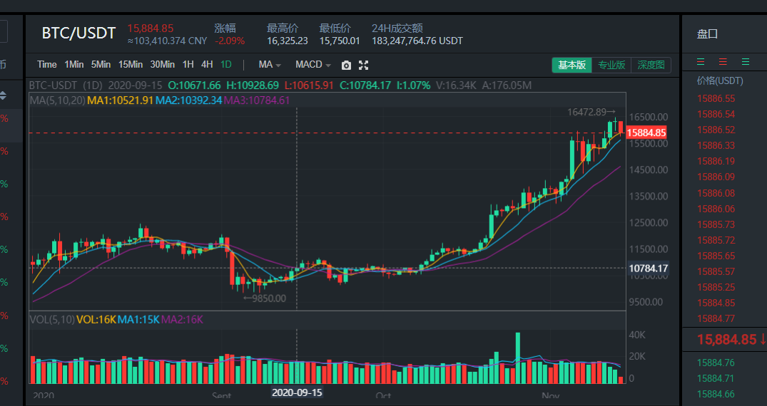Select ask price 15886.55
767x406 pixels.
point(716,99)
